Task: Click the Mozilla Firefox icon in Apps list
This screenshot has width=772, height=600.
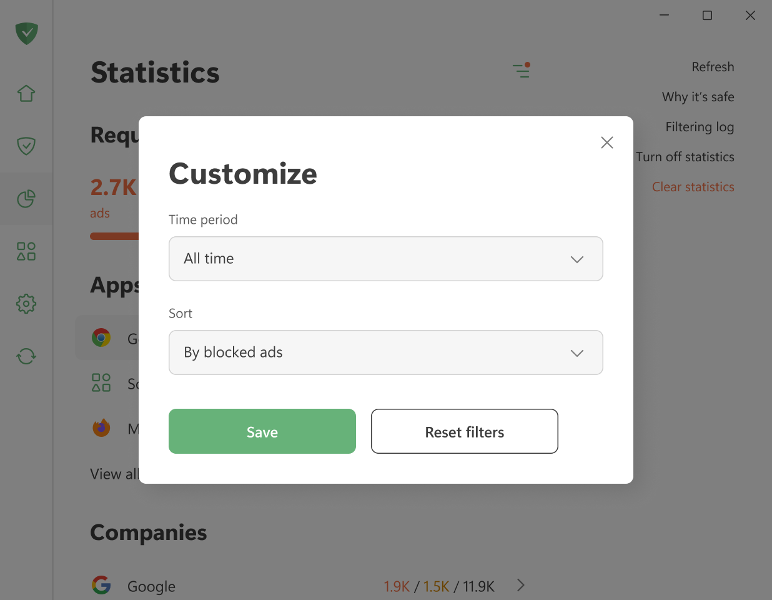Action: 101,427
